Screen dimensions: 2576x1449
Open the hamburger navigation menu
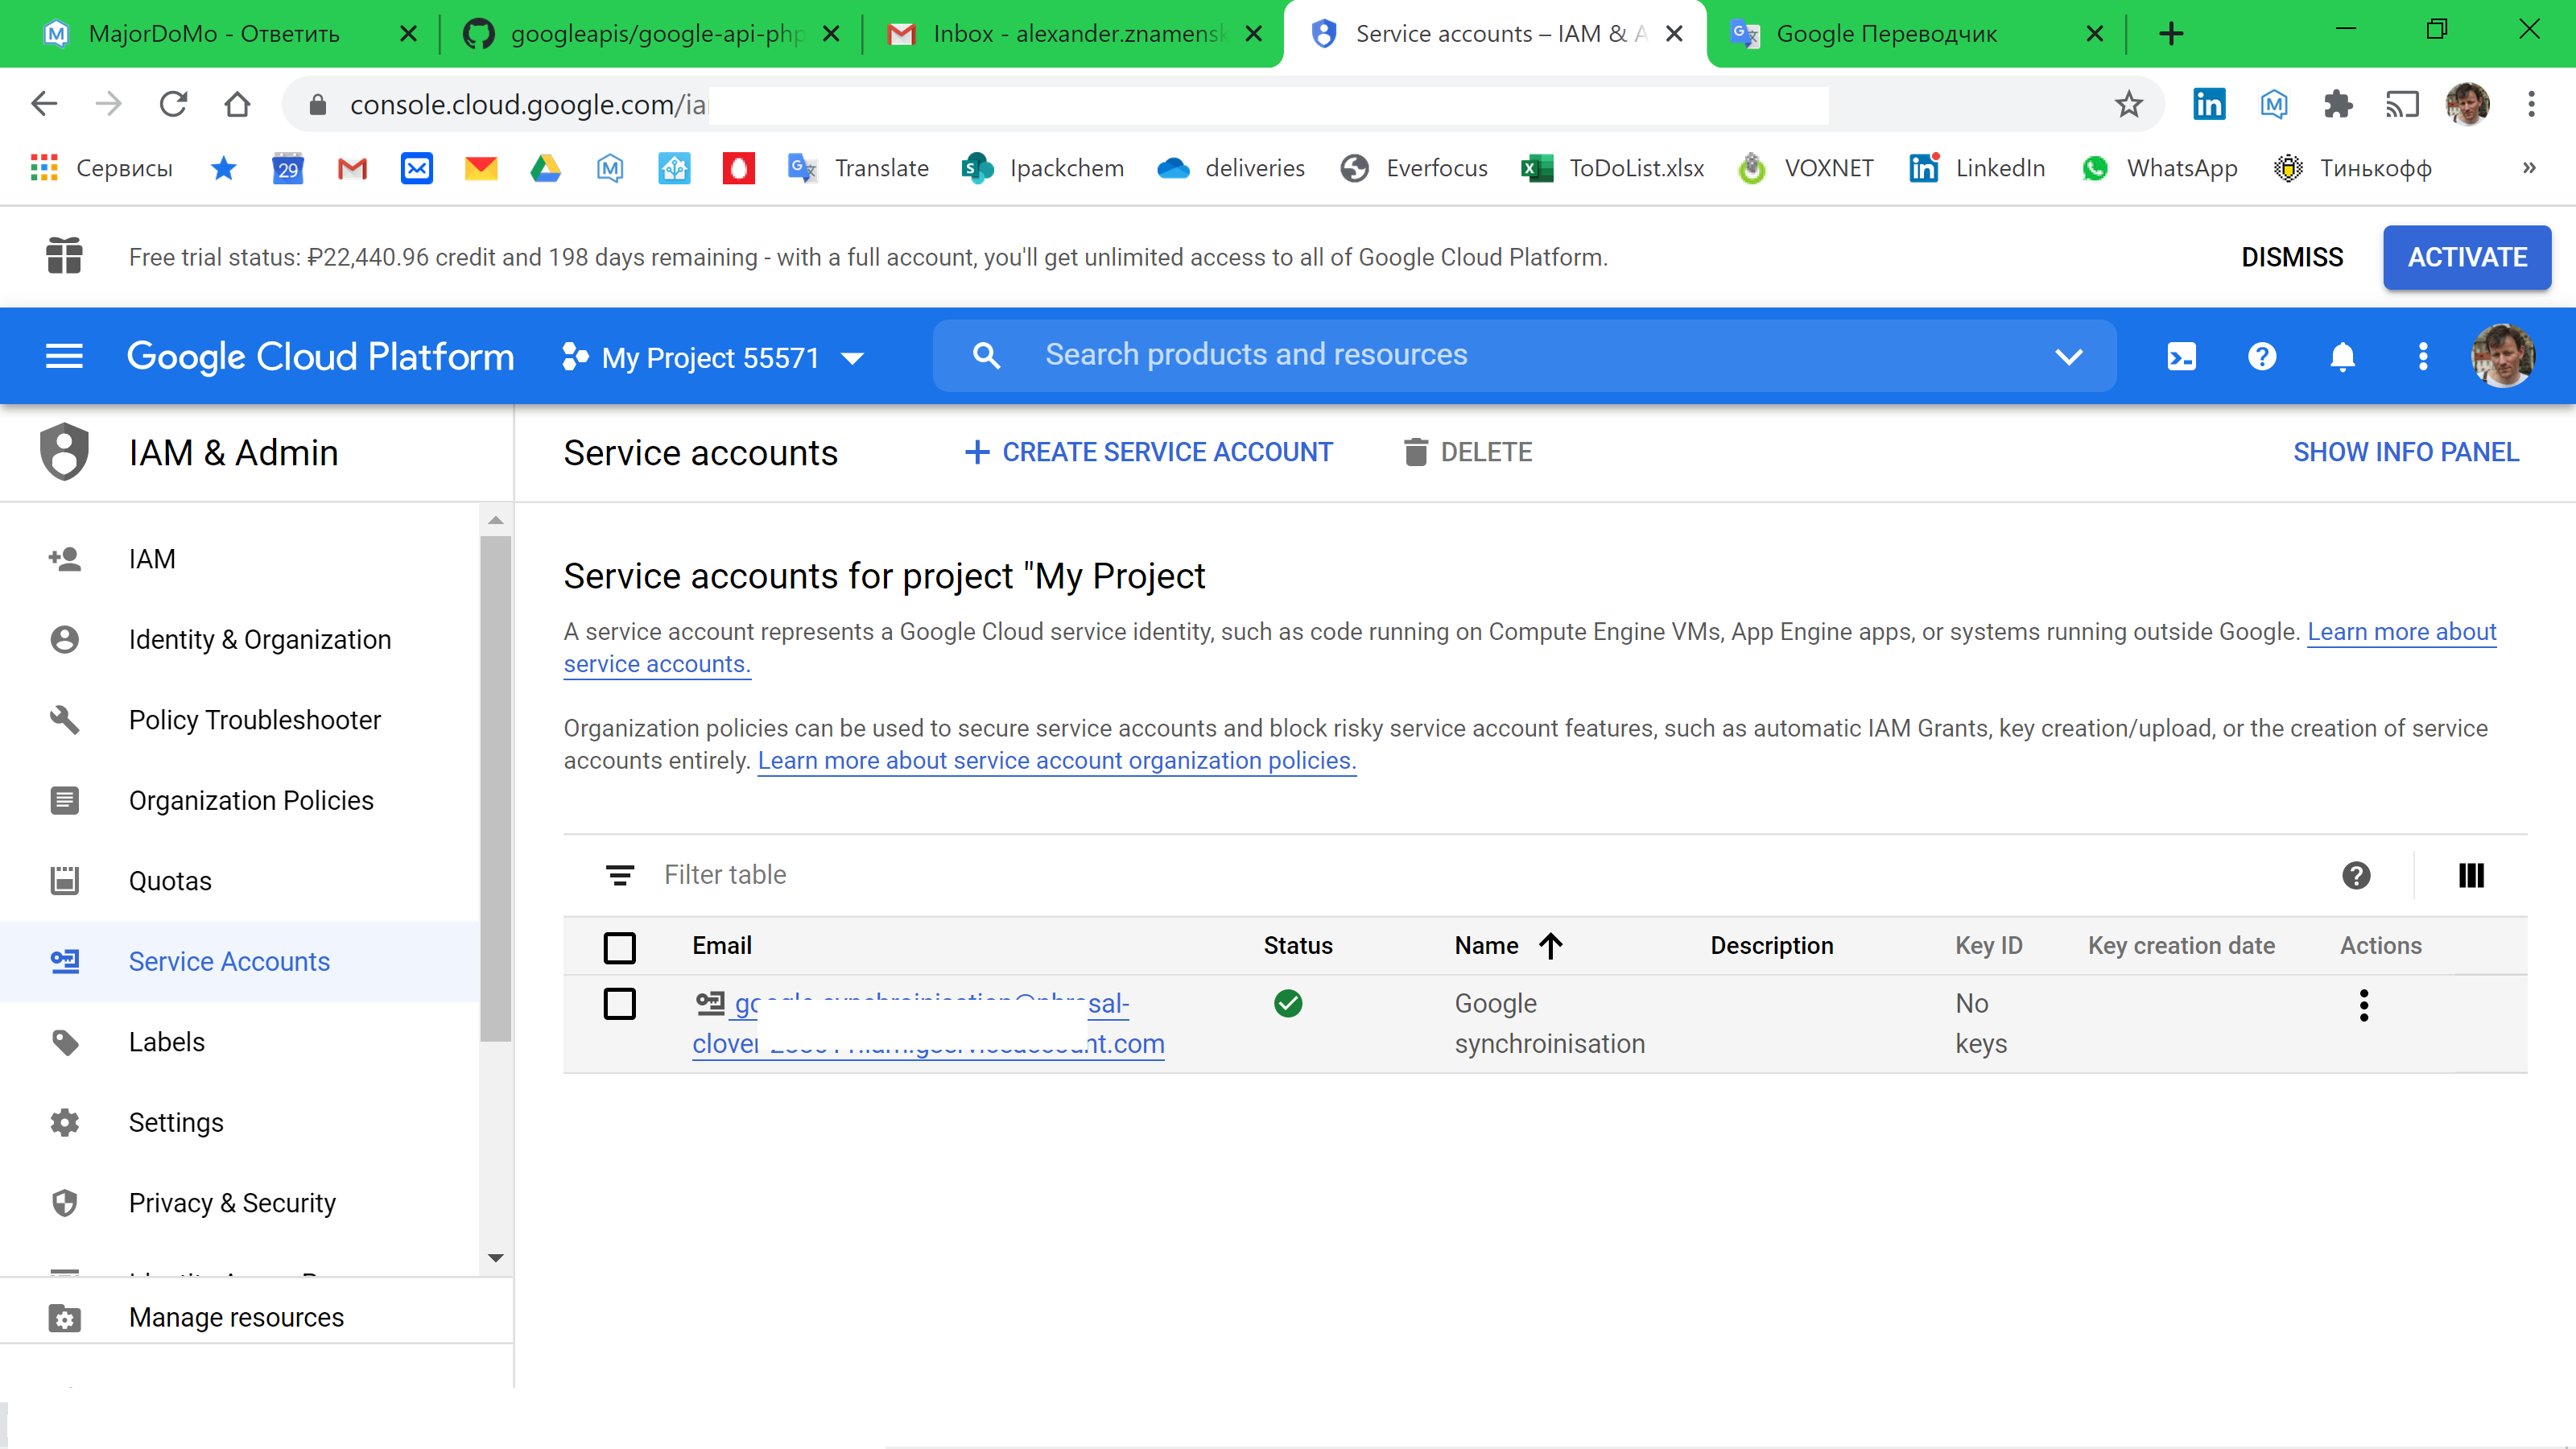pyautogui.click(x=64, y=357)
